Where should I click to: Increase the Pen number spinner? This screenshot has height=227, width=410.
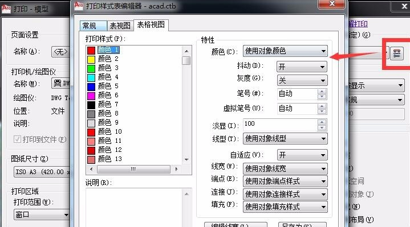(322, 92)
